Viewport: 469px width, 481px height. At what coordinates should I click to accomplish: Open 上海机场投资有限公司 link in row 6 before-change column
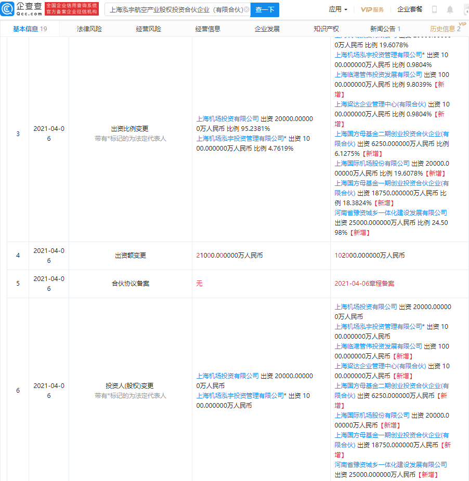pos(228,376)
